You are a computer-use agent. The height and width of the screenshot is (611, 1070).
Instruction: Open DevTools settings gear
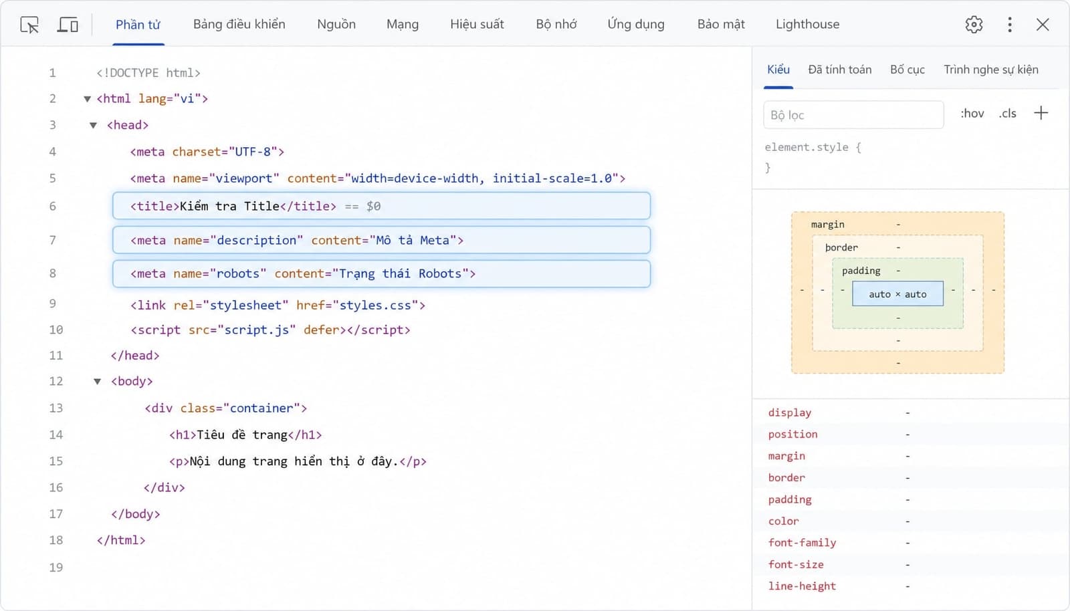(974, 25)
